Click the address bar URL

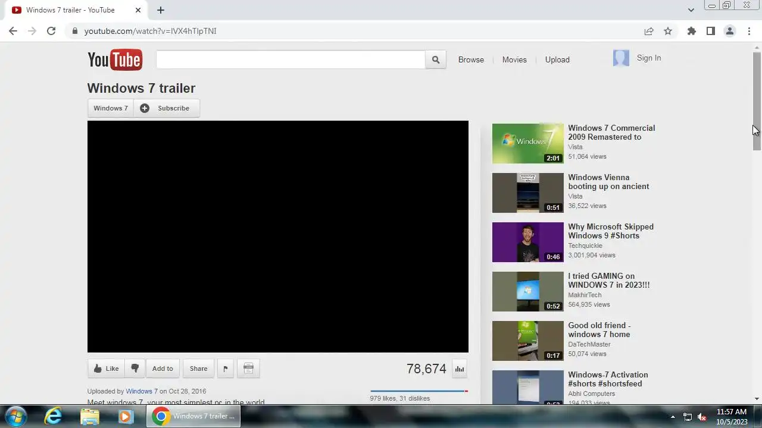click(x=150, y=31)
